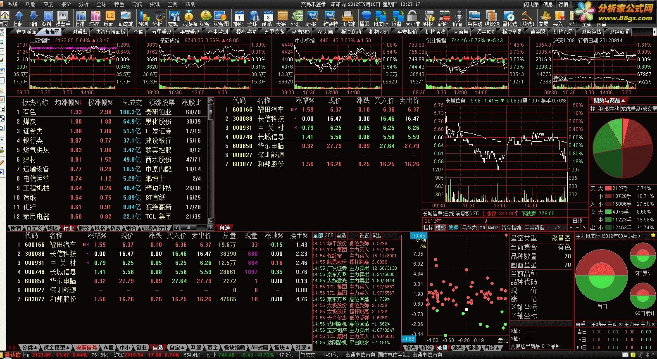Open the 星空类型 涨量图 selector

(540, 238)
